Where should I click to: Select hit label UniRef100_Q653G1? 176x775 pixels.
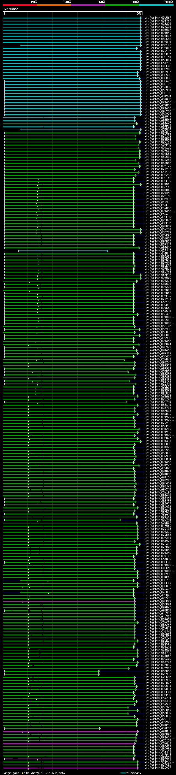(x=158, y=90)
